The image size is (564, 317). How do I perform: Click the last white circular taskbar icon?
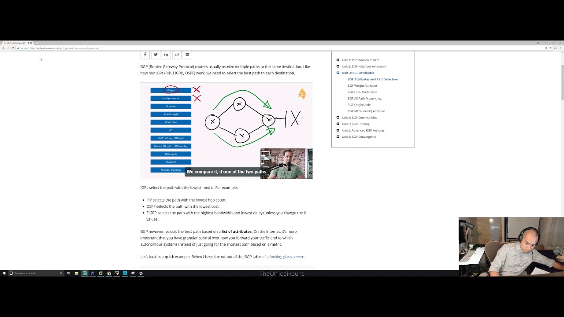click(141, 273)
